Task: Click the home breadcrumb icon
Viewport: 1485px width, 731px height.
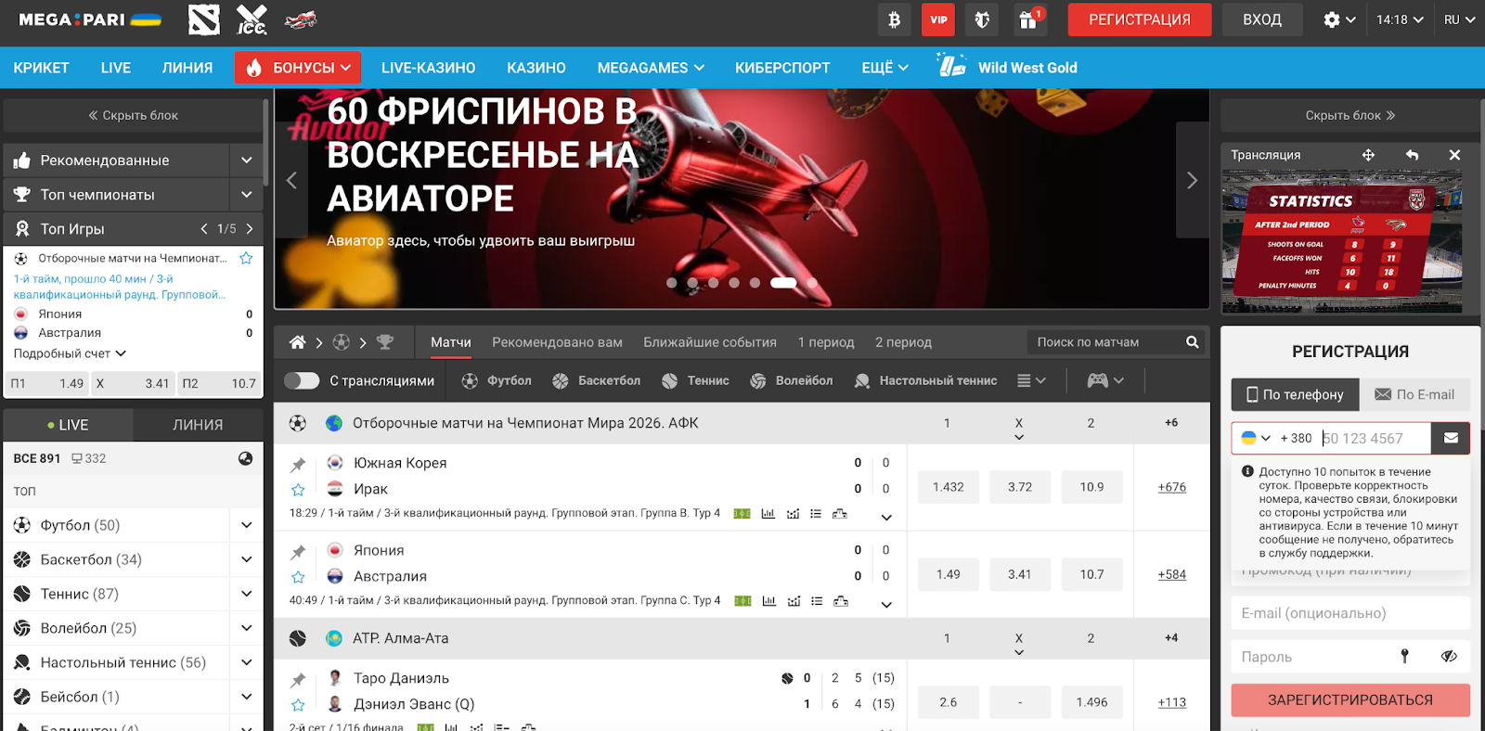Action: click(x=298, y=342)
